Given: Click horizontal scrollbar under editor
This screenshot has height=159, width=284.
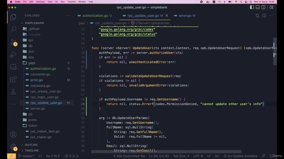Looking at the screenshot, I should tap(166, 151).
